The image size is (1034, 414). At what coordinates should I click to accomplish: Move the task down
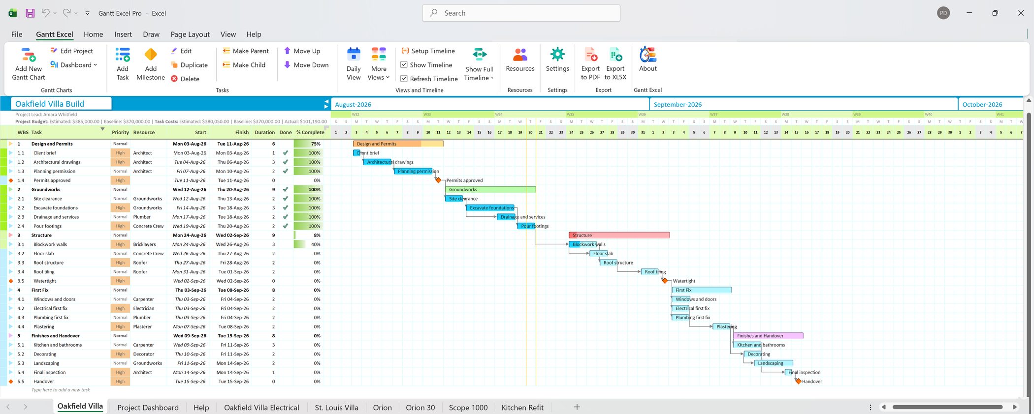click(306, 65)
